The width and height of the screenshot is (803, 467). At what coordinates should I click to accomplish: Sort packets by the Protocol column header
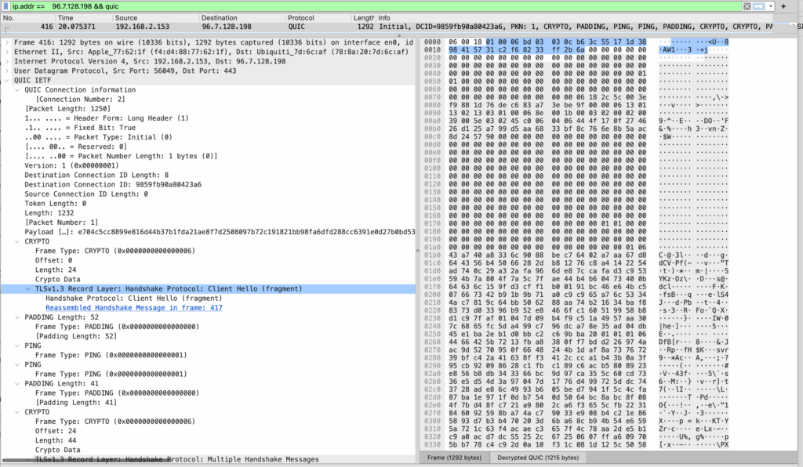pos(318,18)
